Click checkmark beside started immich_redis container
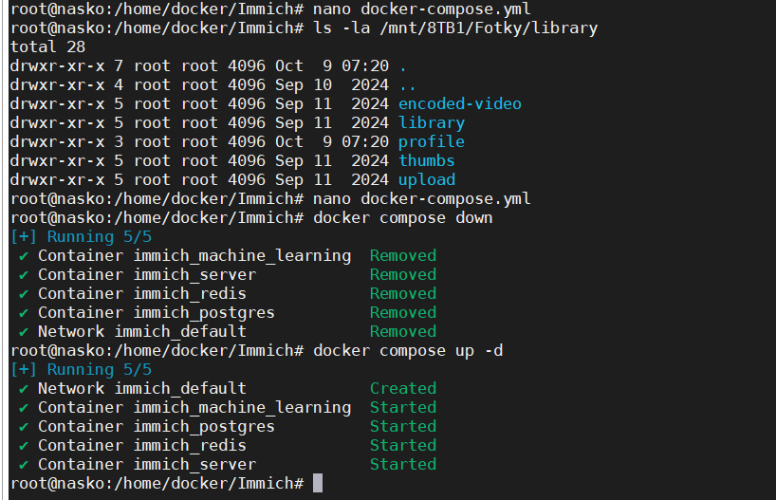 tap(24, 446)
